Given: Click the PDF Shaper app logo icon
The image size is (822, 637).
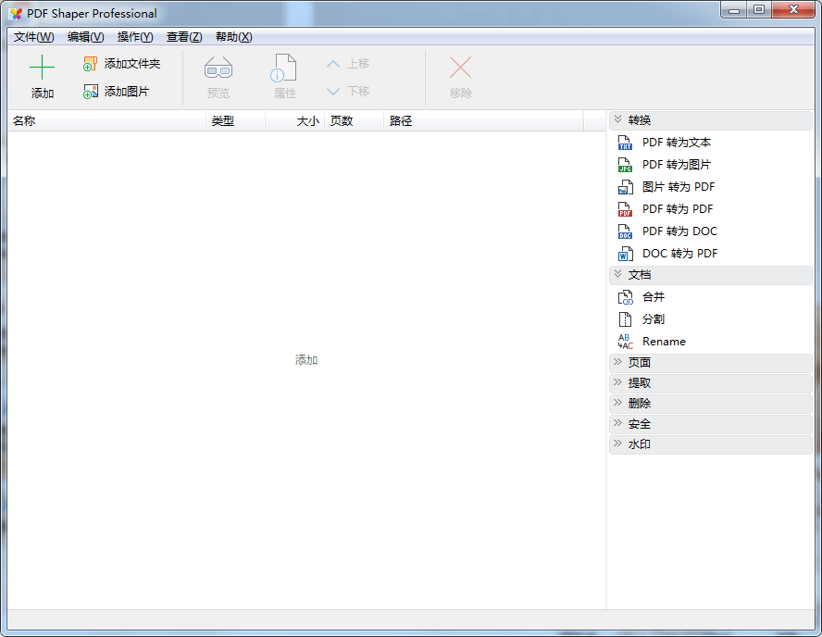Looking at the screenshot, I should click(15, 14).
